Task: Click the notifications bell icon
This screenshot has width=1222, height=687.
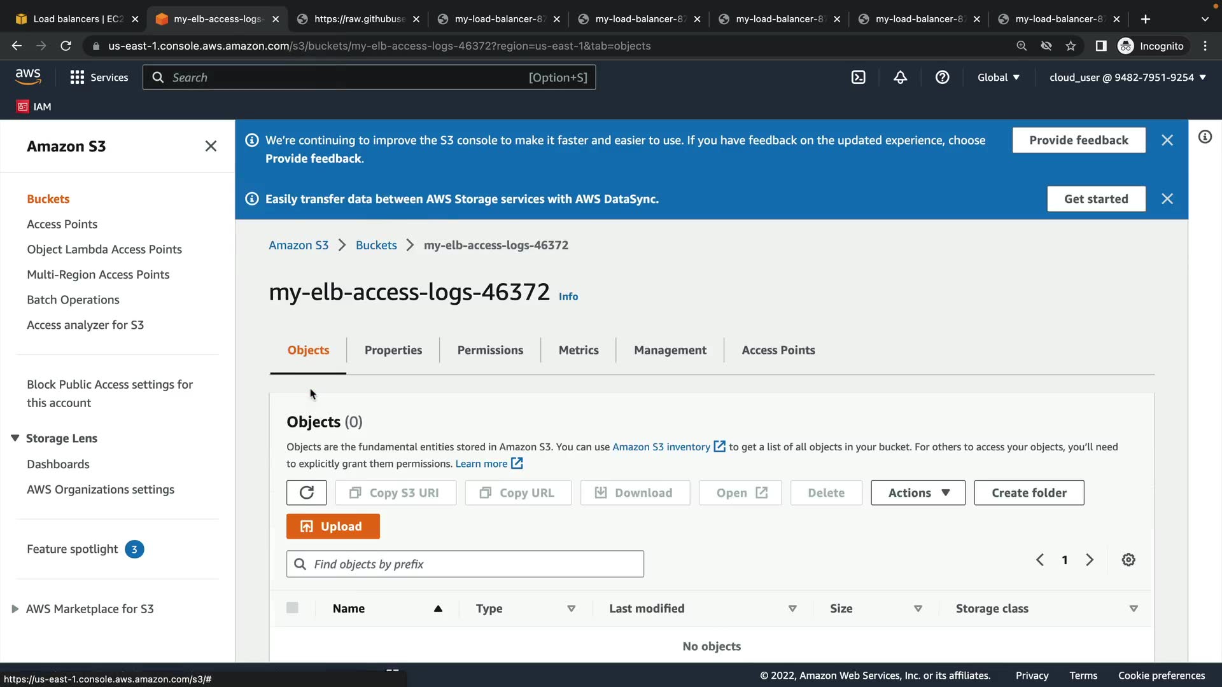Action: 900,78
